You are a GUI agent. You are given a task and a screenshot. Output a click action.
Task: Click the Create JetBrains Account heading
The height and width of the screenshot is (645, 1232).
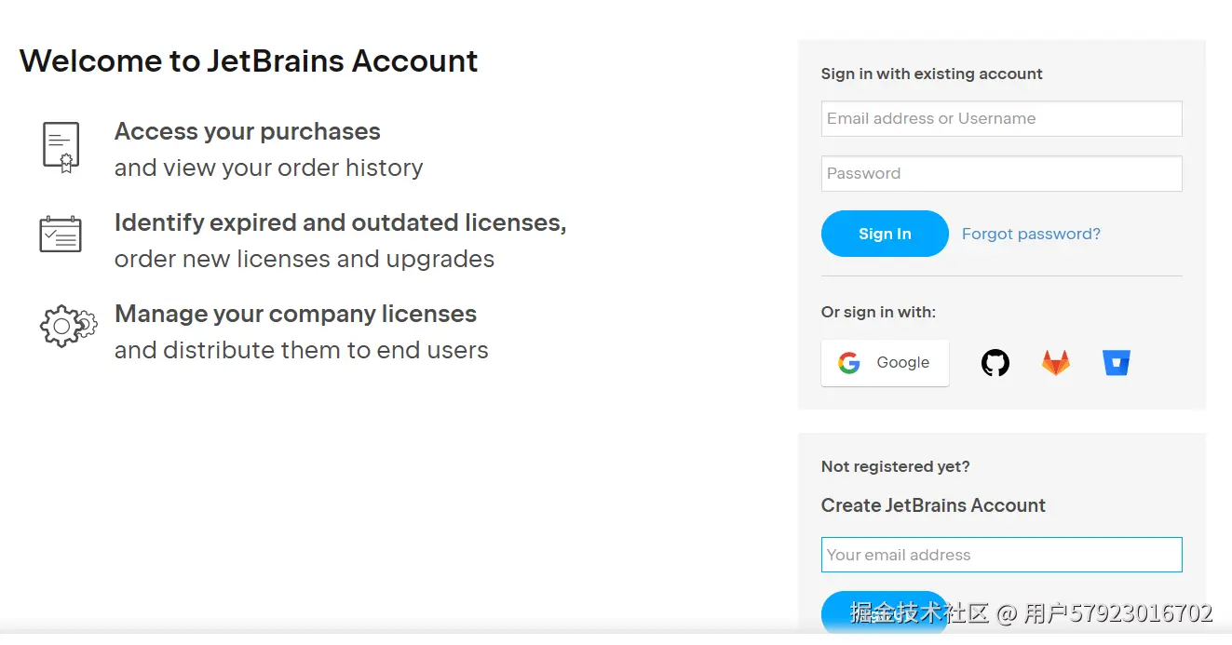pyautogui.click(x=933, y=505)
